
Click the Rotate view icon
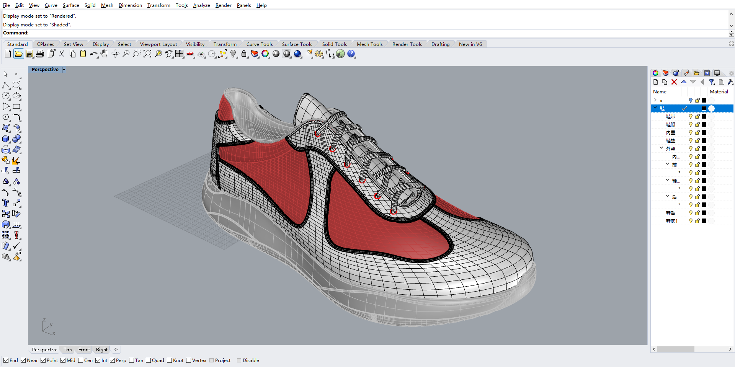tap(115, 54)
